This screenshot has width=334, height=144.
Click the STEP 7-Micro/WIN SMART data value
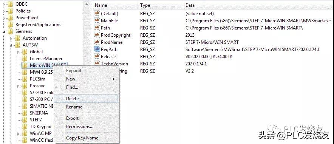(x=212, y=42)
